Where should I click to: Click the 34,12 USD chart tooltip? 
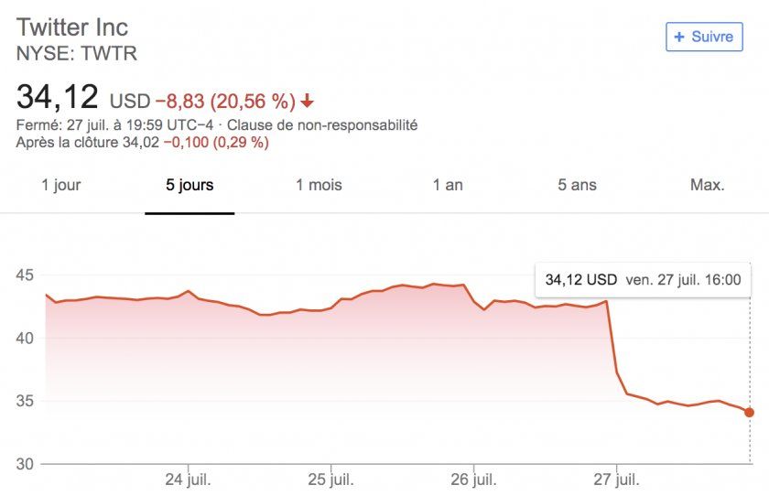pyautogui.click(x=642, y=280)
